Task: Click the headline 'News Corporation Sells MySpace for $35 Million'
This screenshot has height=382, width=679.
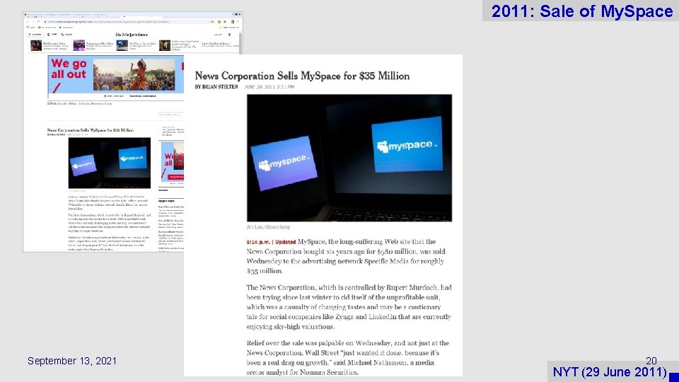Action: tap(302, 76)
